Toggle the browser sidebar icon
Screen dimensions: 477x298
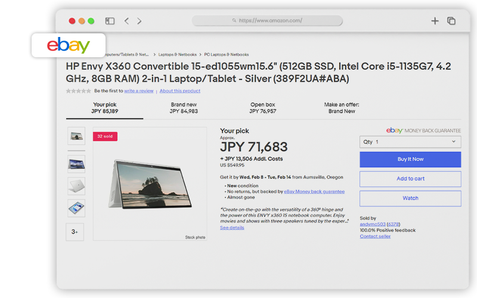(x=110, y=21)
